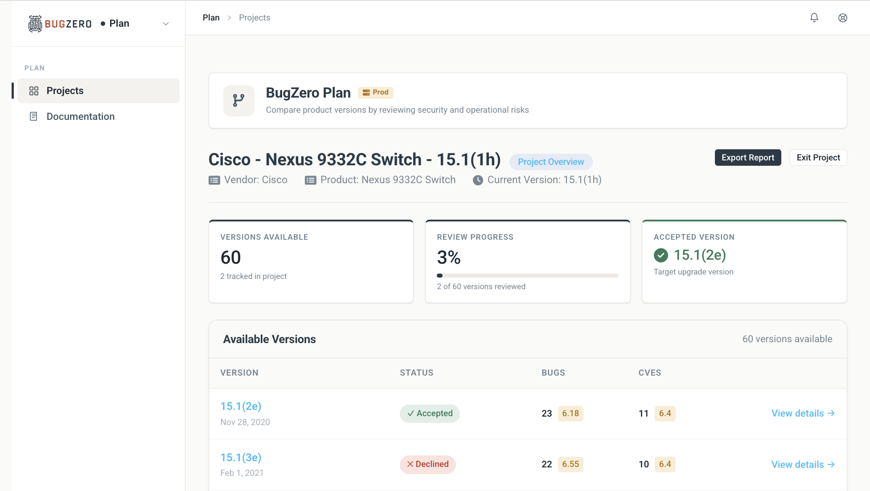
Task: Click the Versions Available count 60
Action: pos(231,258)
